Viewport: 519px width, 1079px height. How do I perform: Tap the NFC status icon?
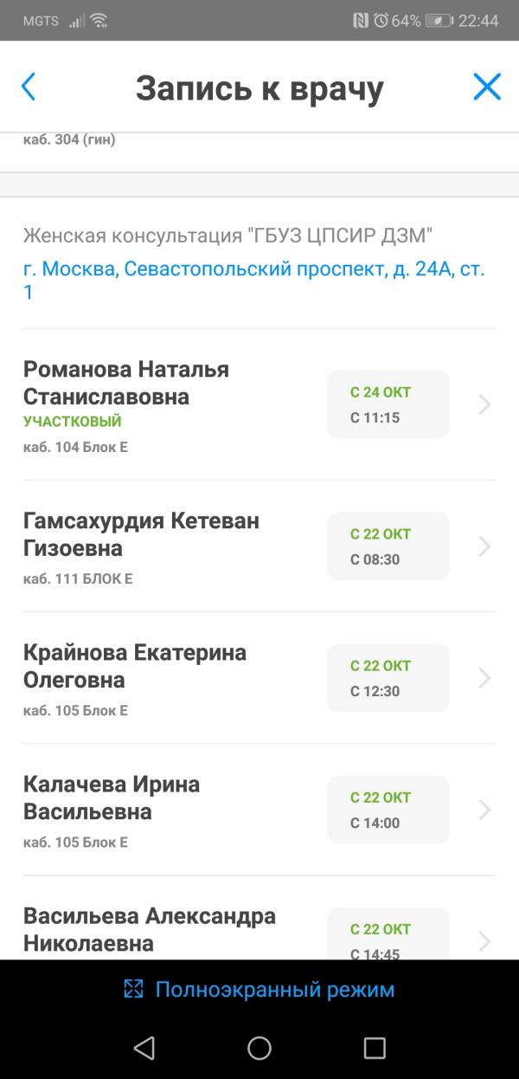point(361,20)
